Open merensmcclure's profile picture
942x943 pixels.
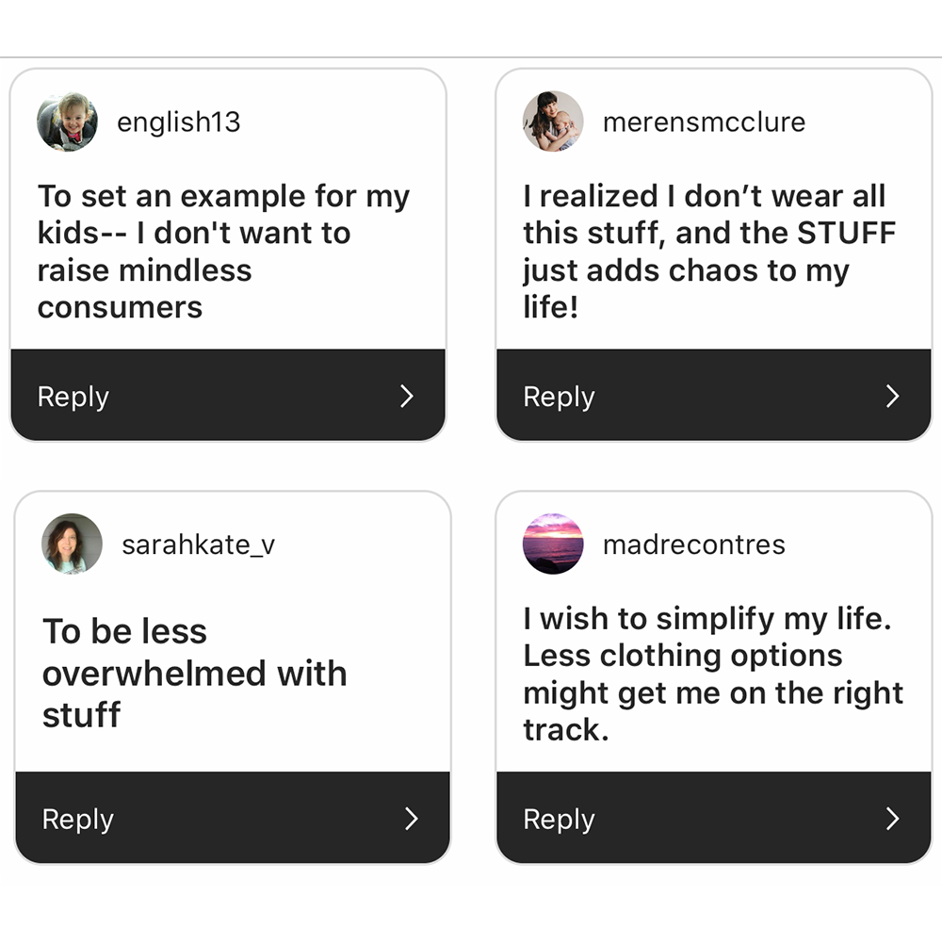click(x=553, y=122)
